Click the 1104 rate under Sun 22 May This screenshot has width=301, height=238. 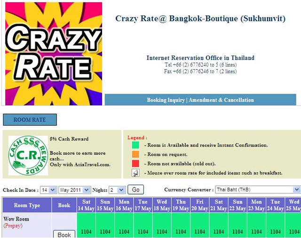click(x=238, y=232)
